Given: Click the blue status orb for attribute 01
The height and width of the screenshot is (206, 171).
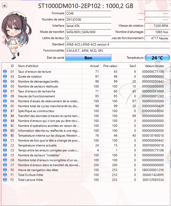Looking at the screenshot, I should [x=5, y=71].
